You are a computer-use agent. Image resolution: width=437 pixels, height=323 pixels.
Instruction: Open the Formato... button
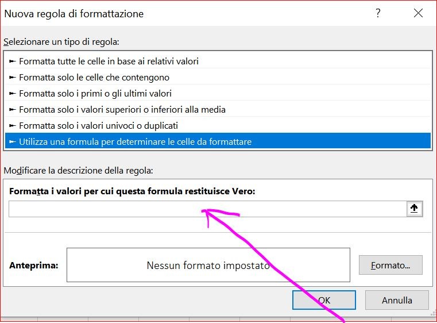[x=390, y=265]
